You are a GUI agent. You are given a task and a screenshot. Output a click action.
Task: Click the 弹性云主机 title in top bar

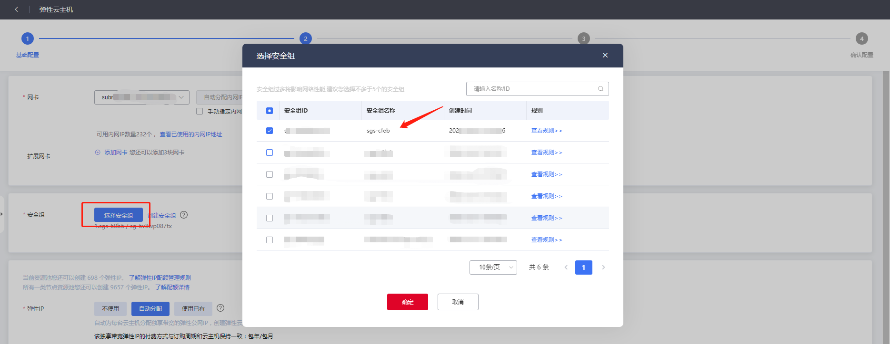coord(56,10)
